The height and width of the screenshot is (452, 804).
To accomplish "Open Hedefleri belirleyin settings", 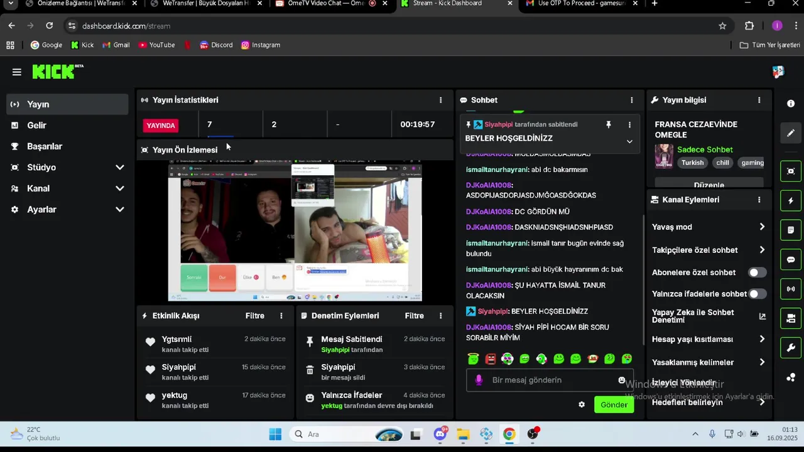I will (709, 402).
